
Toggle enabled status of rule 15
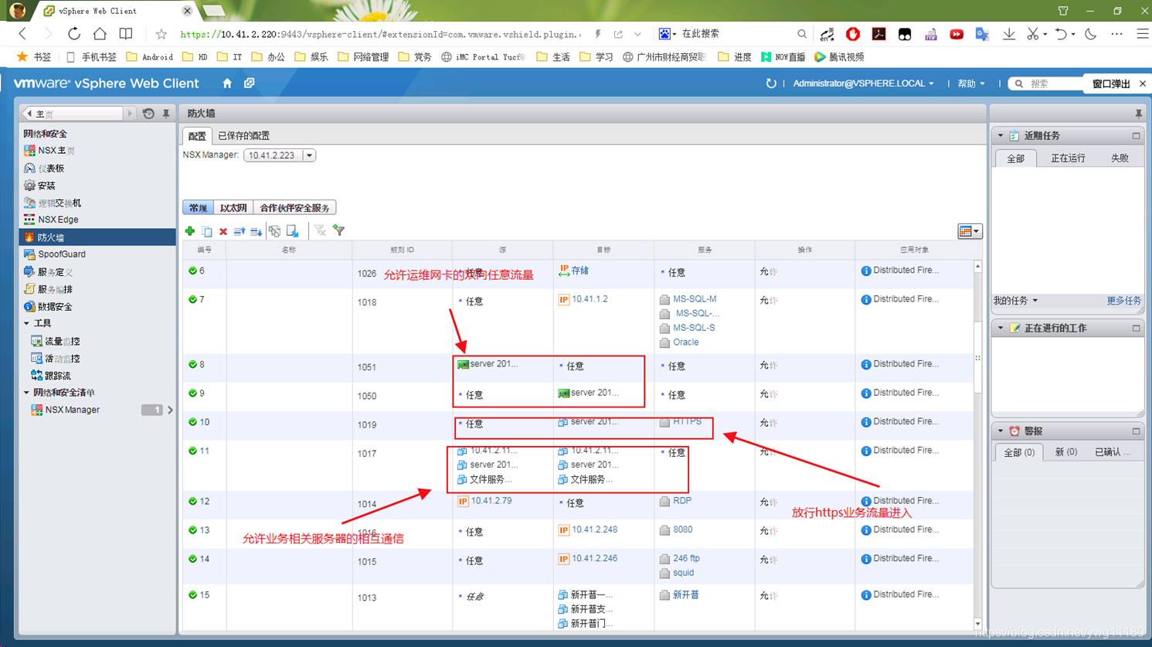[x=192, y=594]
